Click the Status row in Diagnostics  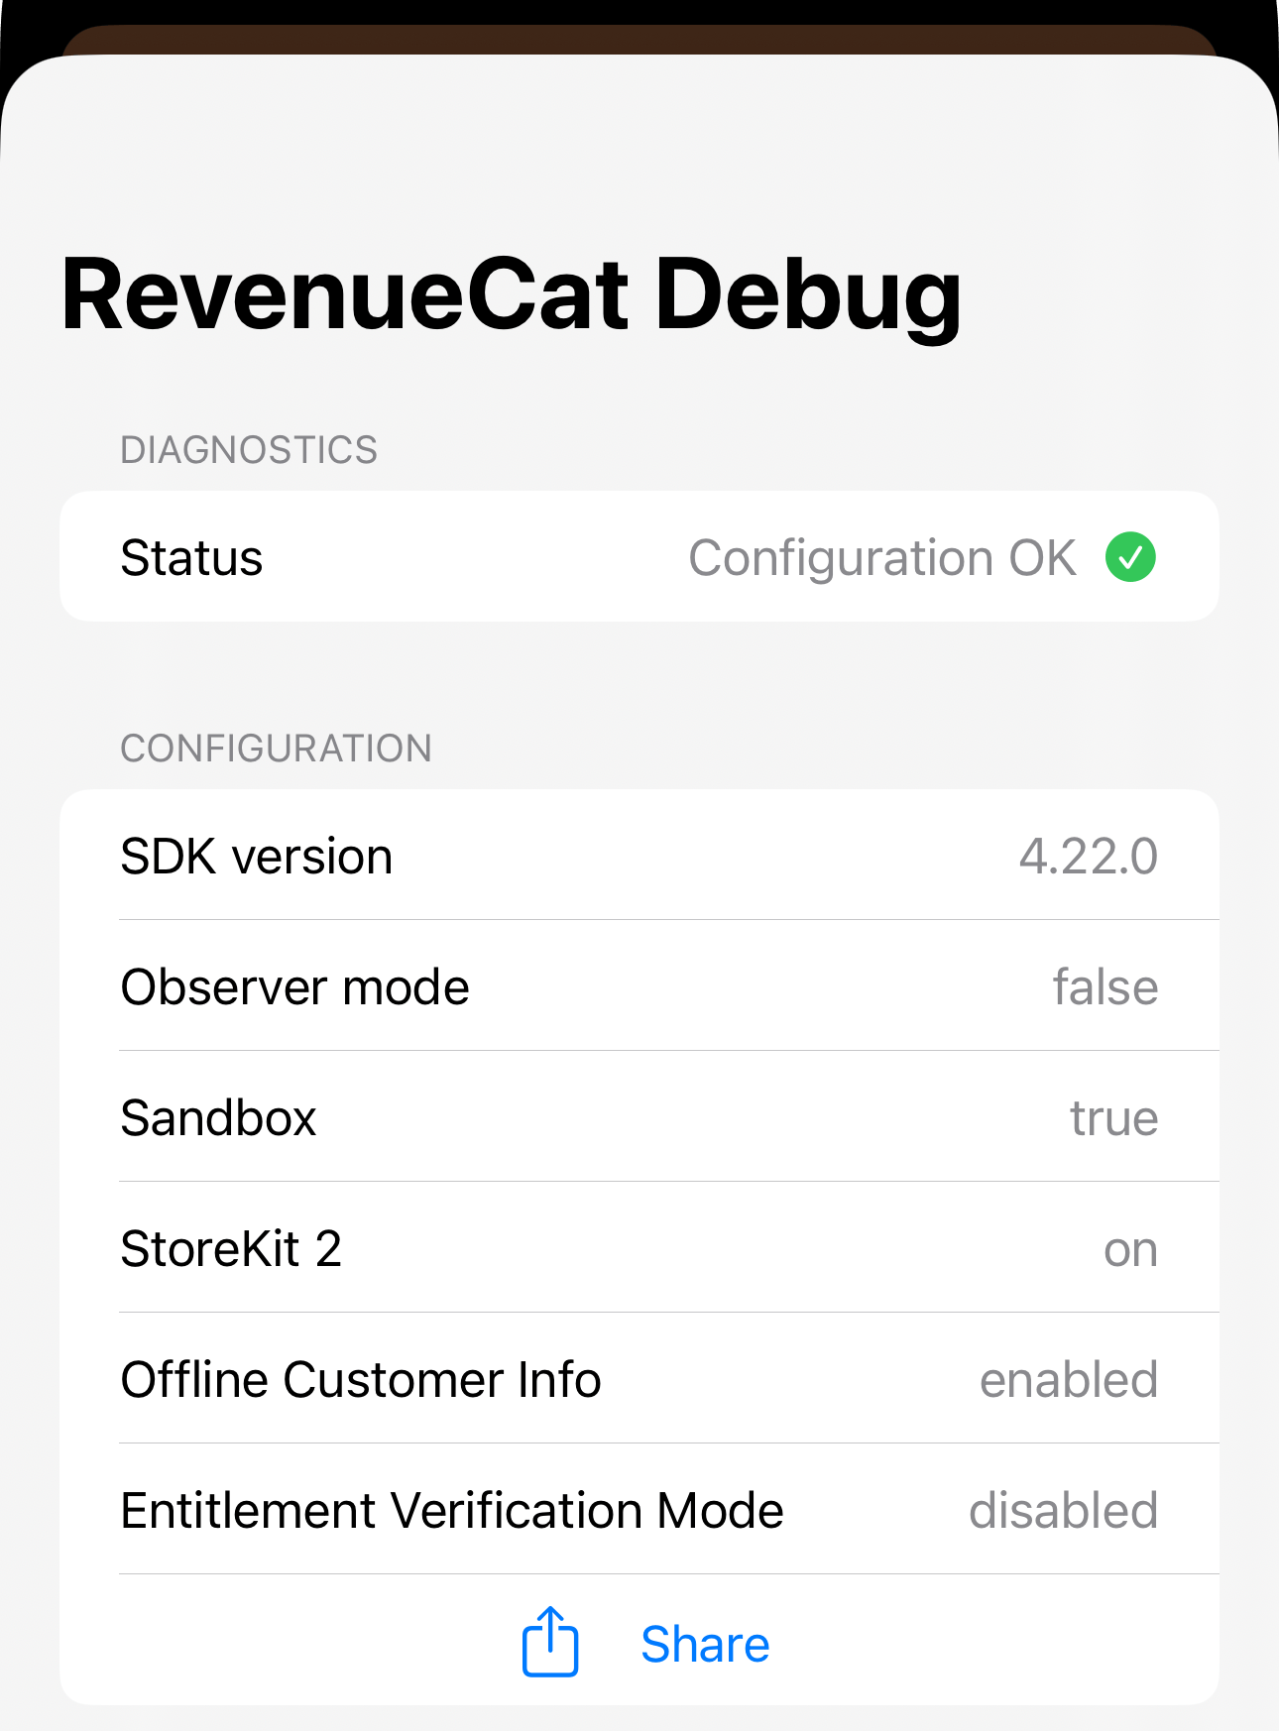coord(639,557)
